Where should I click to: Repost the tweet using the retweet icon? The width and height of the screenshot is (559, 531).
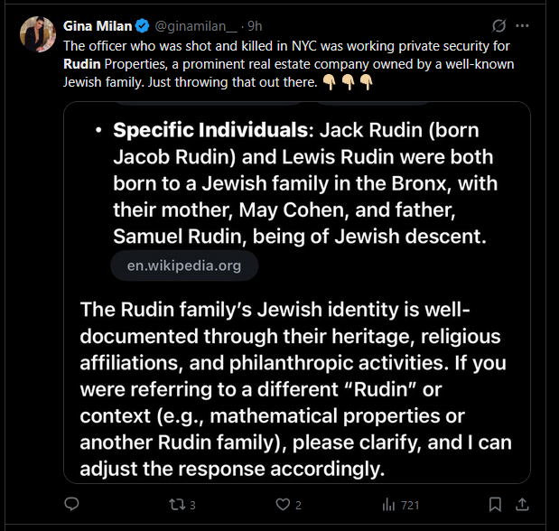(x=177, y=505)
